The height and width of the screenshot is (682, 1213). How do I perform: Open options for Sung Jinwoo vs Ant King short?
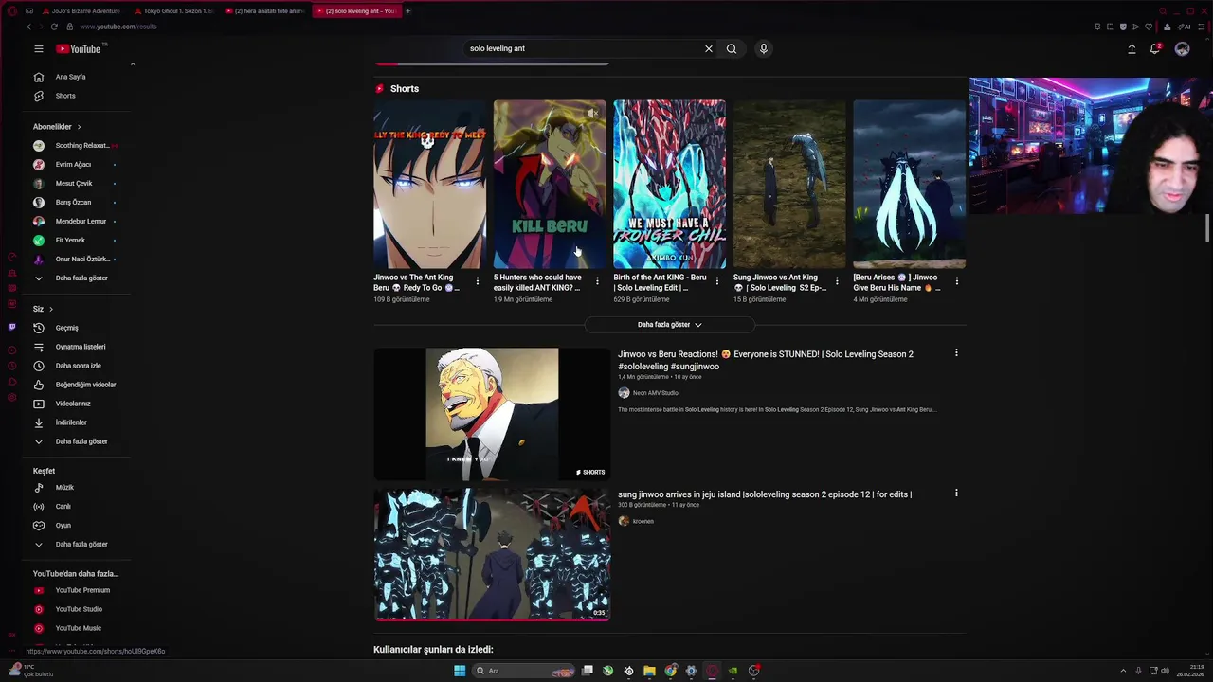click(837, 281)
